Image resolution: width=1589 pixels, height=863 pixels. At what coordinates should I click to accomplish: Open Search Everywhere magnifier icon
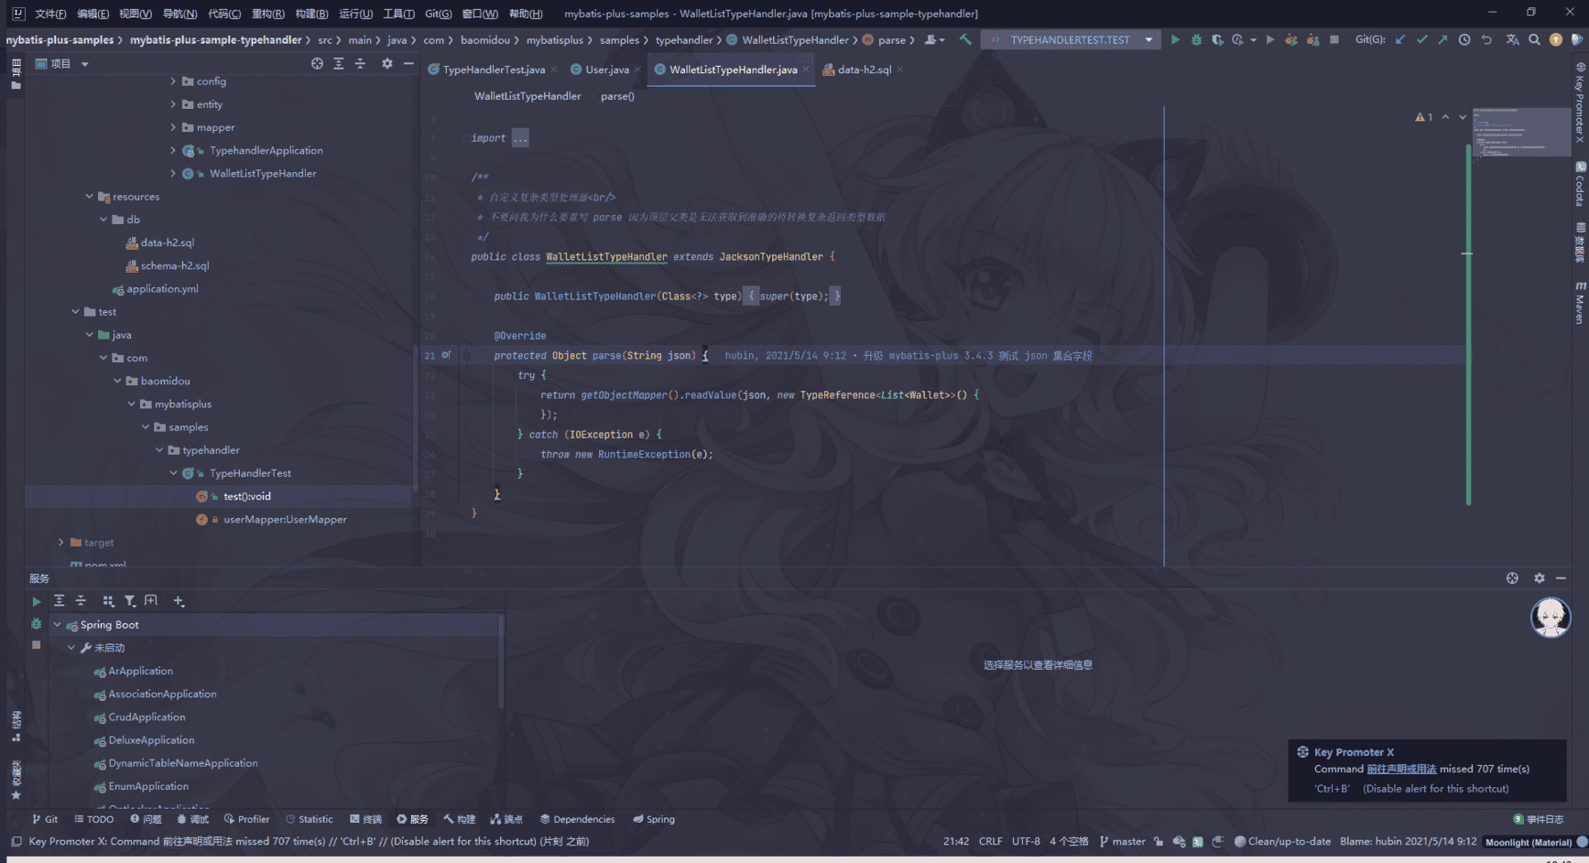point(1534,39)
